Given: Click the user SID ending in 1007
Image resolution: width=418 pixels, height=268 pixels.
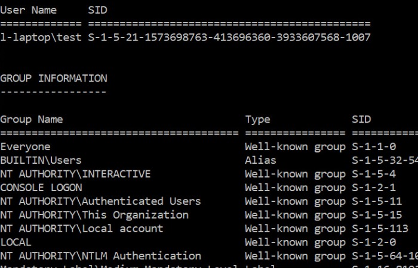Looking at the screenshot, I should pos(229,37).
